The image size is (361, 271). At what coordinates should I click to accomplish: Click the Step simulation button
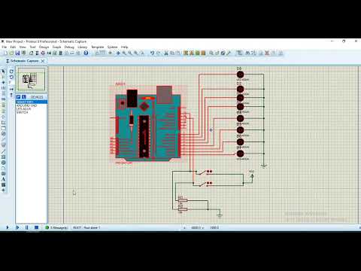pyautogui.click(x=17, y=227)
